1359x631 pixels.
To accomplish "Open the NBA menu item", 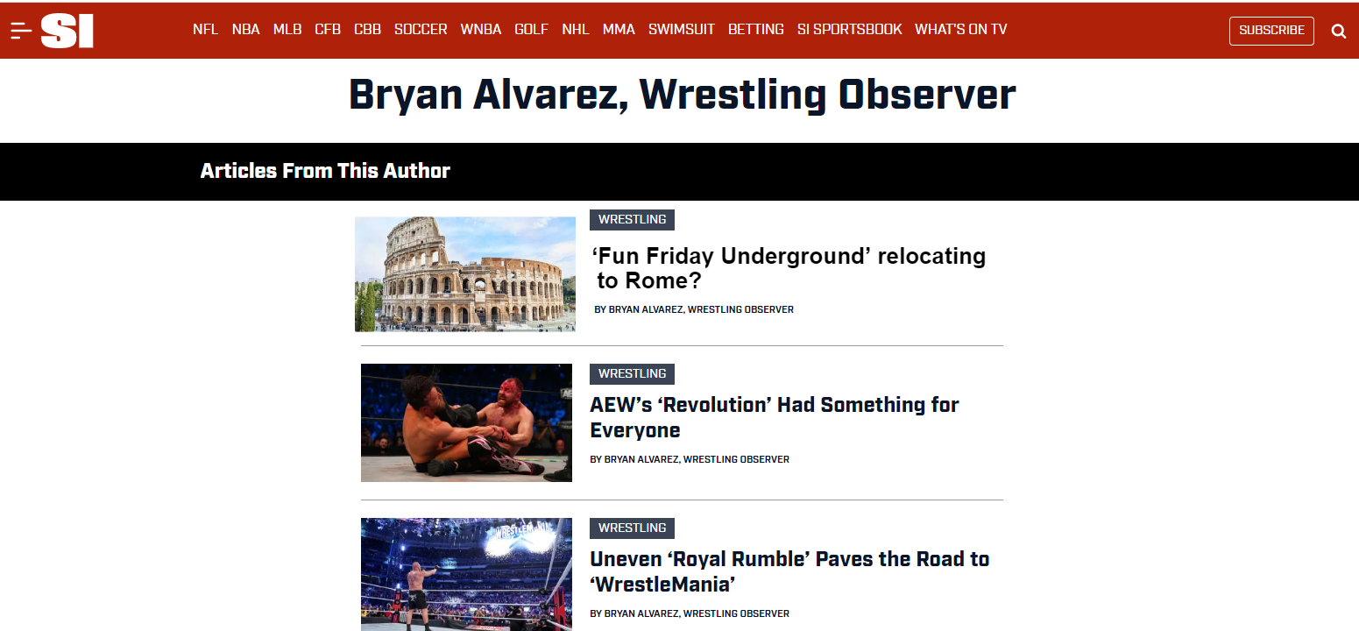I will pos(245,30).
